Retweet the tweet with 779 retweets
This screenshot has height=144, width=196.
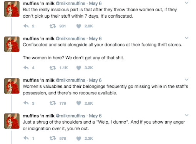pyautogui.click(x=53, y=103)
